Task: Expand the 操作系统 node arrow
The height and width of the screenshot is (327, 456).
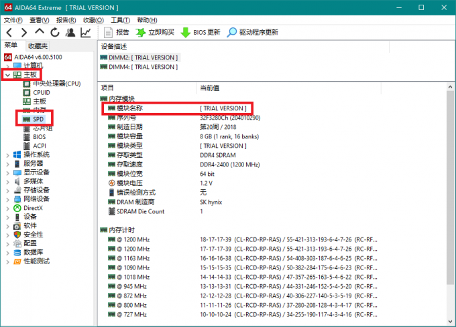Action: [7, 154]
